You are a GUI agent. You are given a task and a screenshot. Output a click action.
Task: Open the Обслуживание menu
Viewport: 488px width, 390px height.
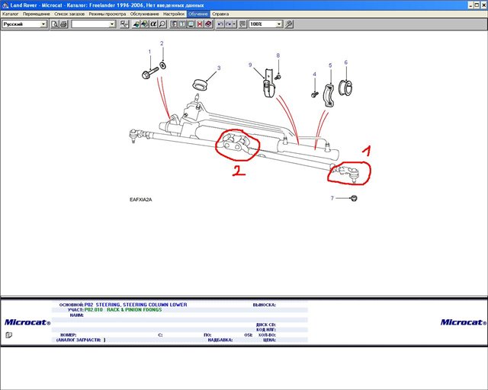144,14
